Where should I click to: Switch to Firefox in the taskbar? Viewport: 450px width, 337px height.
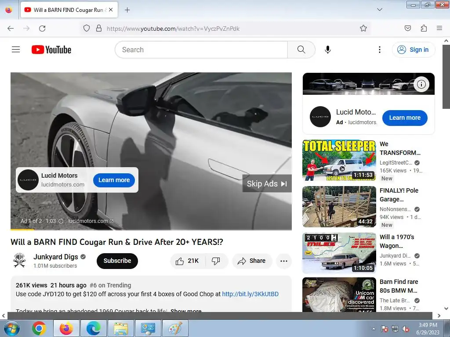66,328
